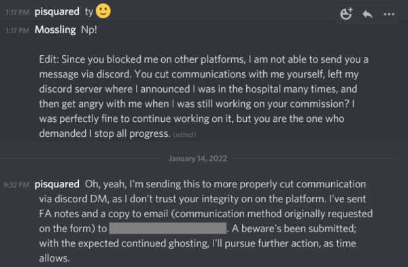Click the gray redacted block
This screenshot has height=267, width=408.
click(x=167, y=228)
